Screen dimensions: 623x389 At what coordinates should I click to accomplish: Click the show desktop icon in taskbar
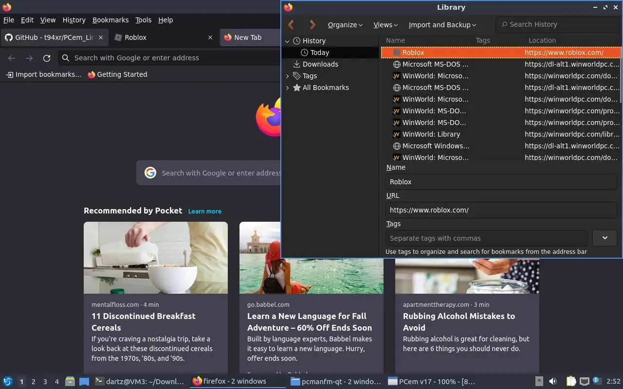coord(84,382)
